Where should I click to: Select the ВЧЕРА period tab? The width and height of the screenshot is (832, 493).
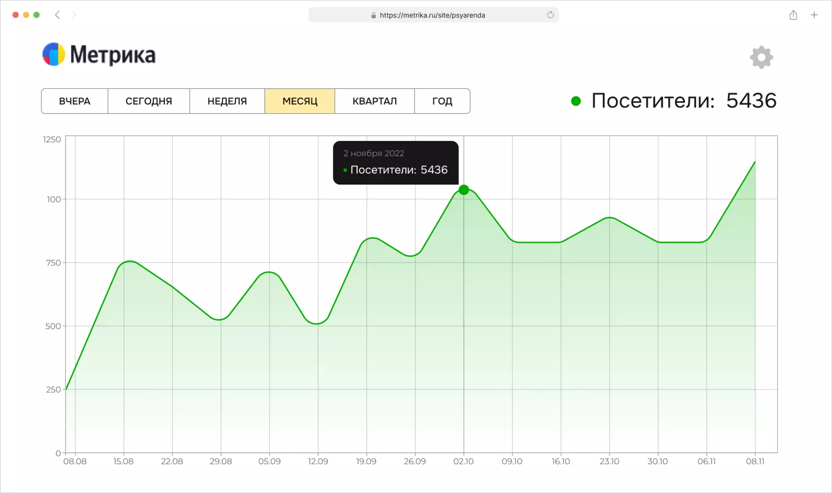pos(75,101)
